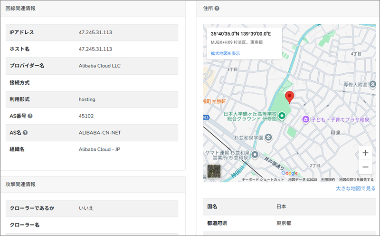Click the help icon beside AS名

[25, 133]
